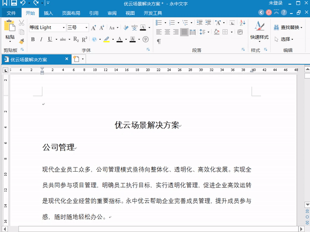Apply subscript formatting

pos(75,39)
